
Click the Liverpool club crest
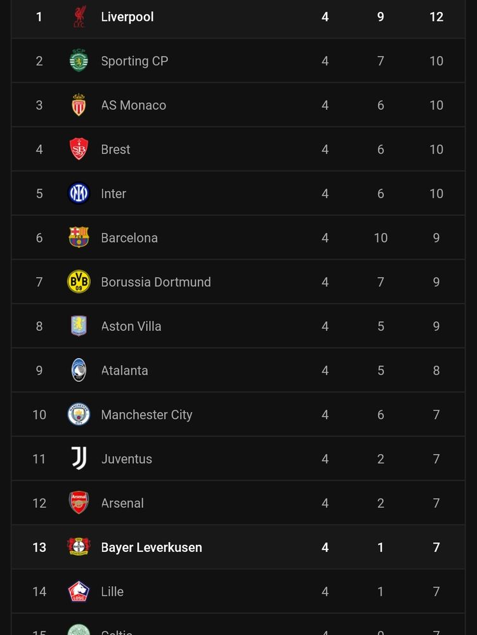pyautogui.click(x=79, y=17)
